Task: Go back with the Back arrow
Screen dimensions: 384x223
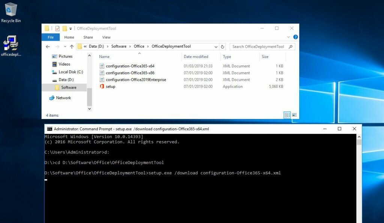Action: click(x=48, y=47)
